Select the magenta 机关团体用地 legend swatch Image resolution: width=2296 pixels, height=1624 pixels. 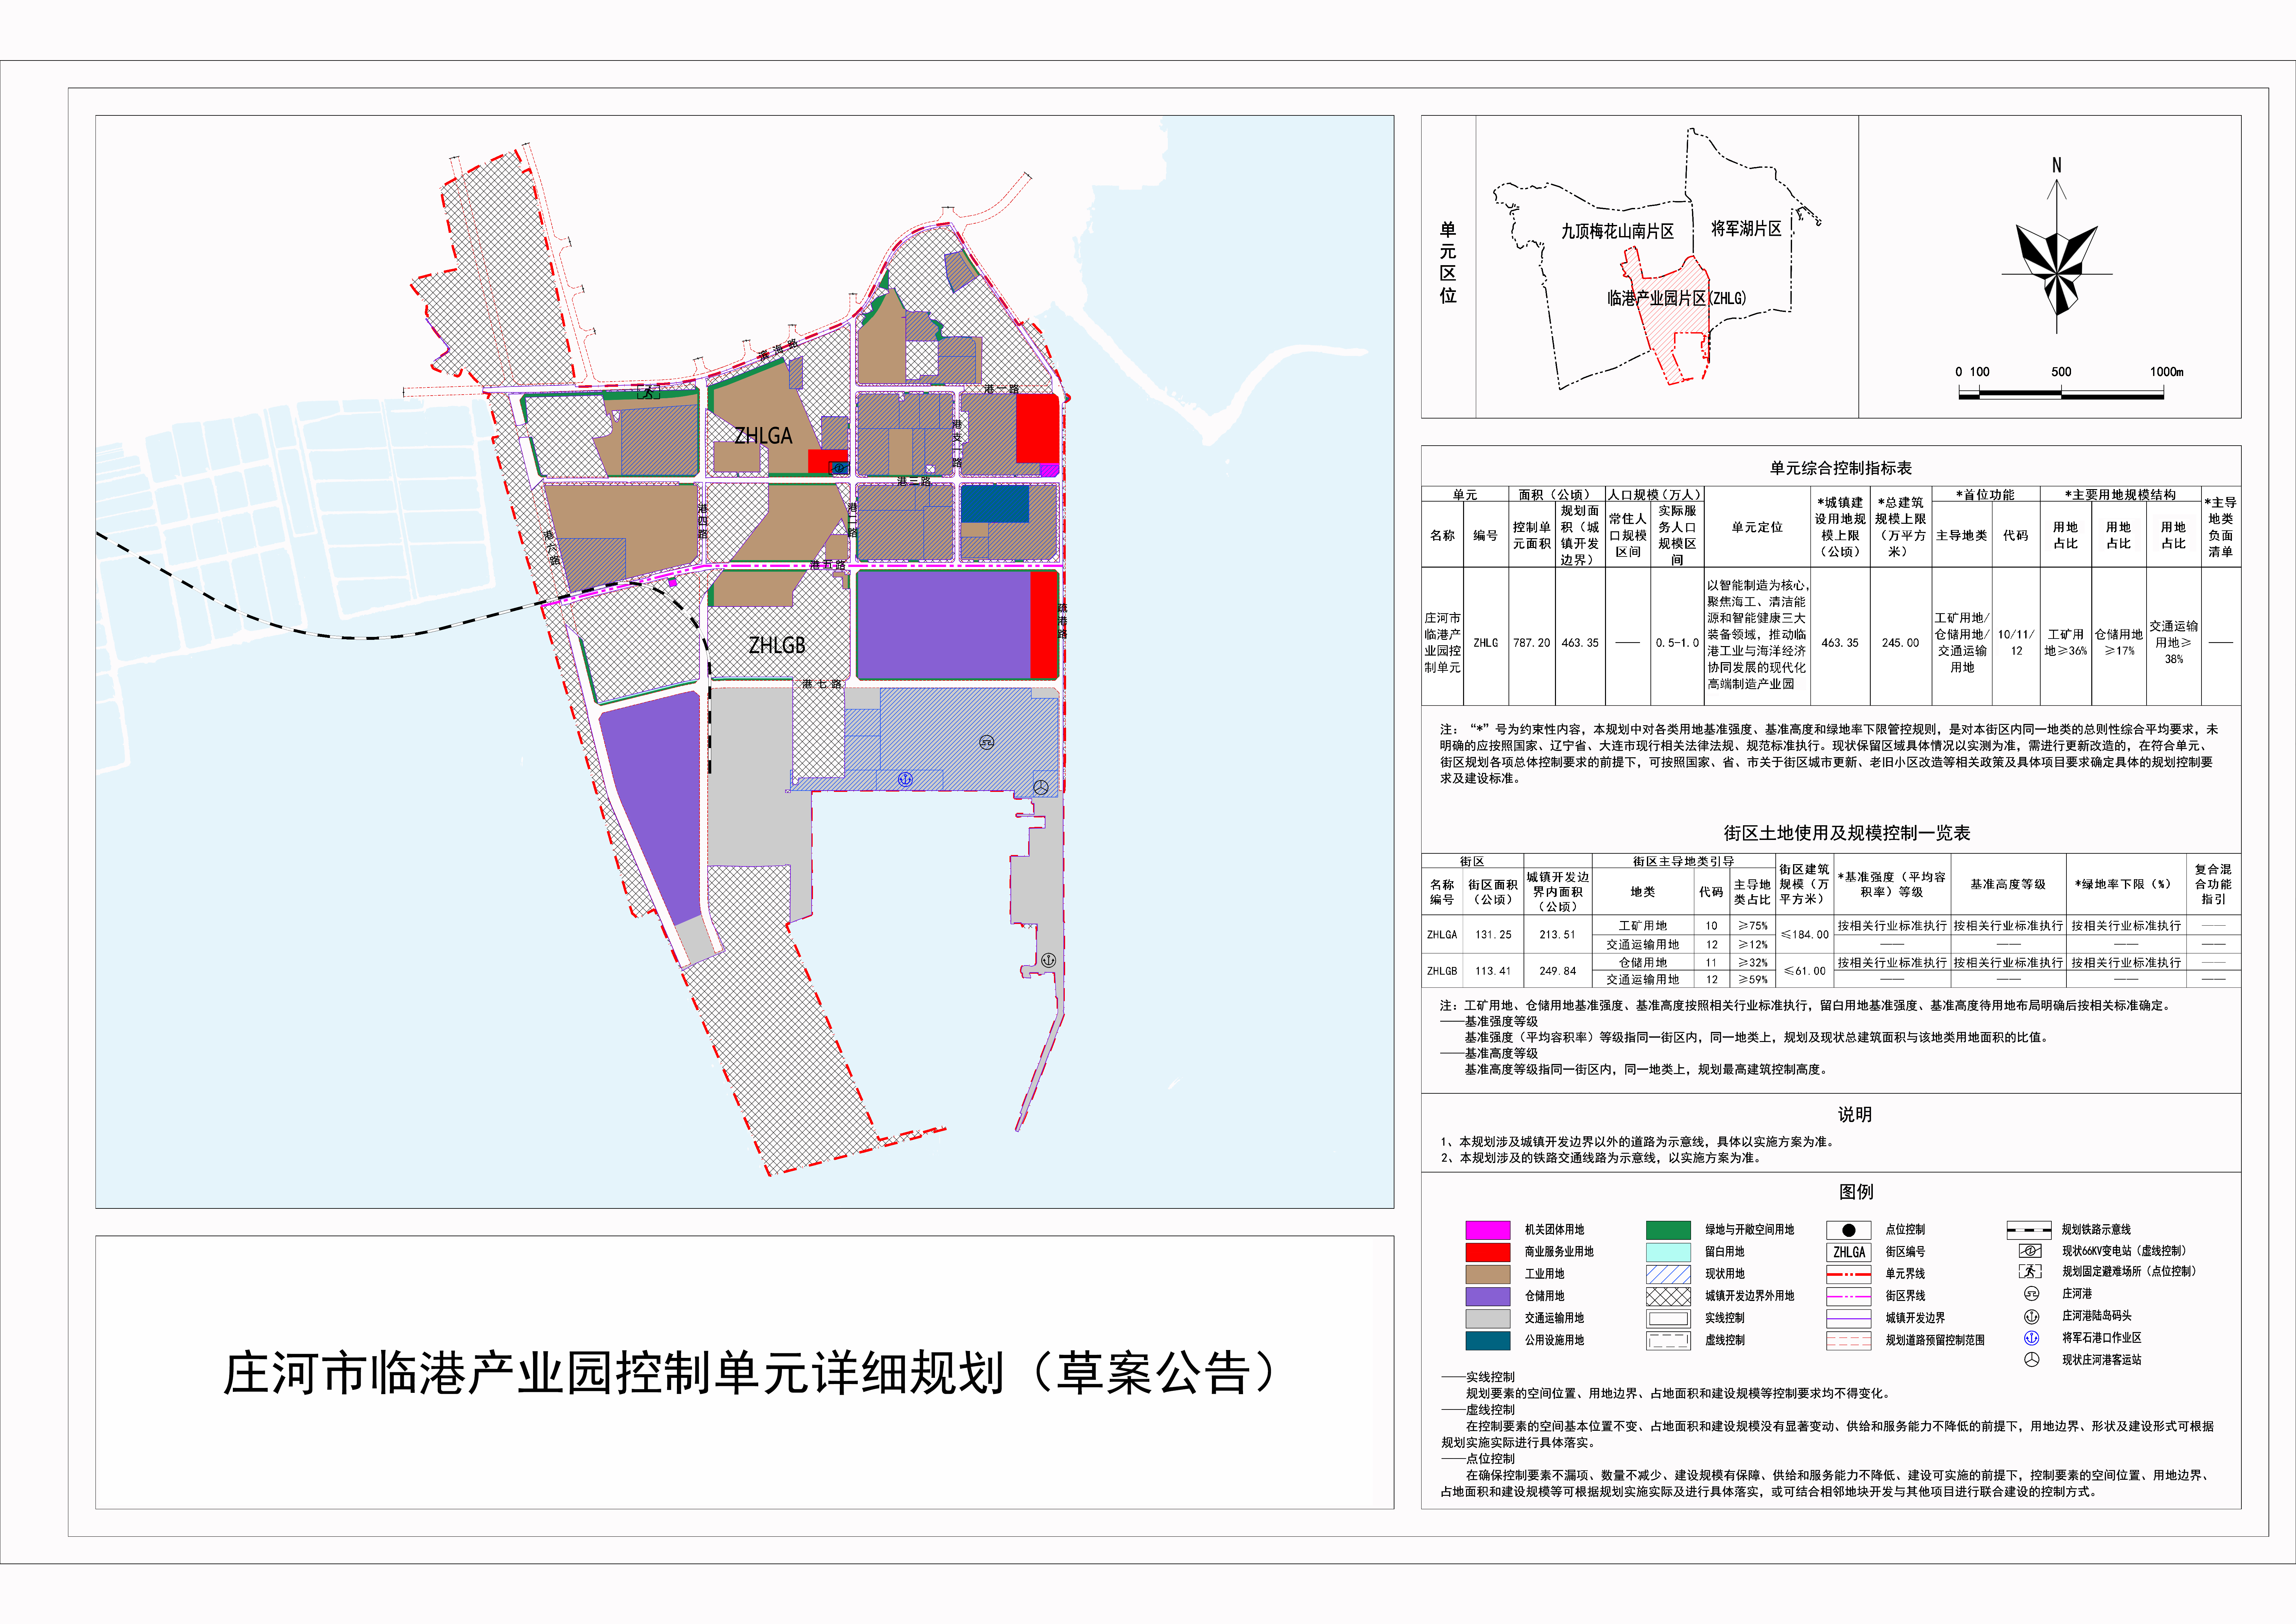pyautogui.click(x=1488, y=1230)
